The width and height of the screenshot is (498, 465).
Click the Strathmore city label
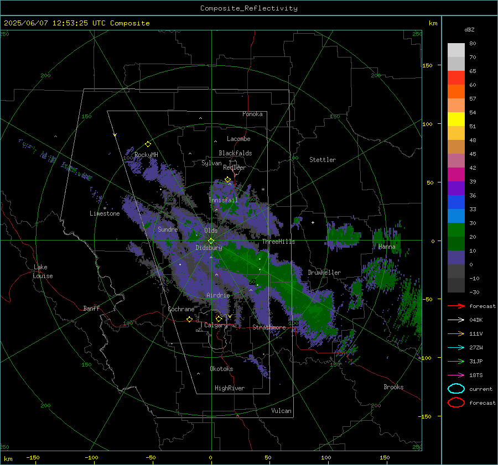click(x=269, y=327)
